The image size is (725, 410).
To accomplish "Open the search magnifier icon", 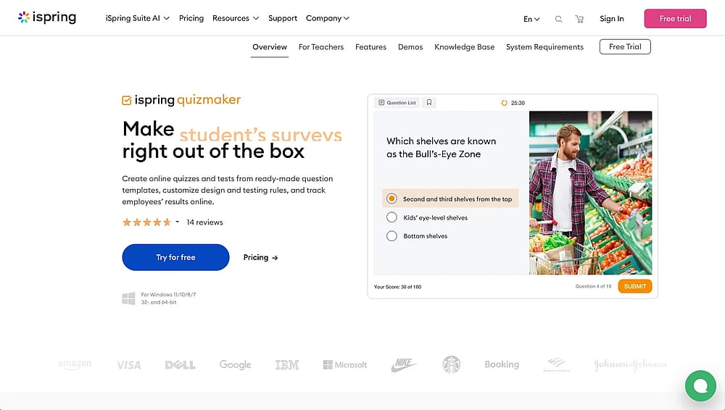I will 558,19.
